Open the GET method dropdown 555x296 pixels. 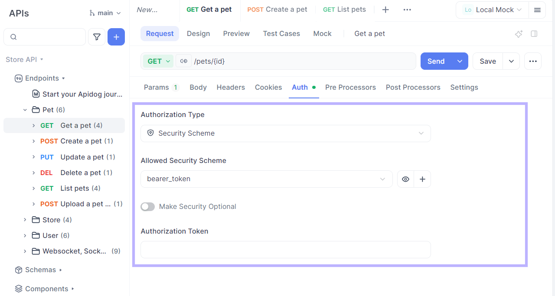pyautogui.click(x=158, y=61)
